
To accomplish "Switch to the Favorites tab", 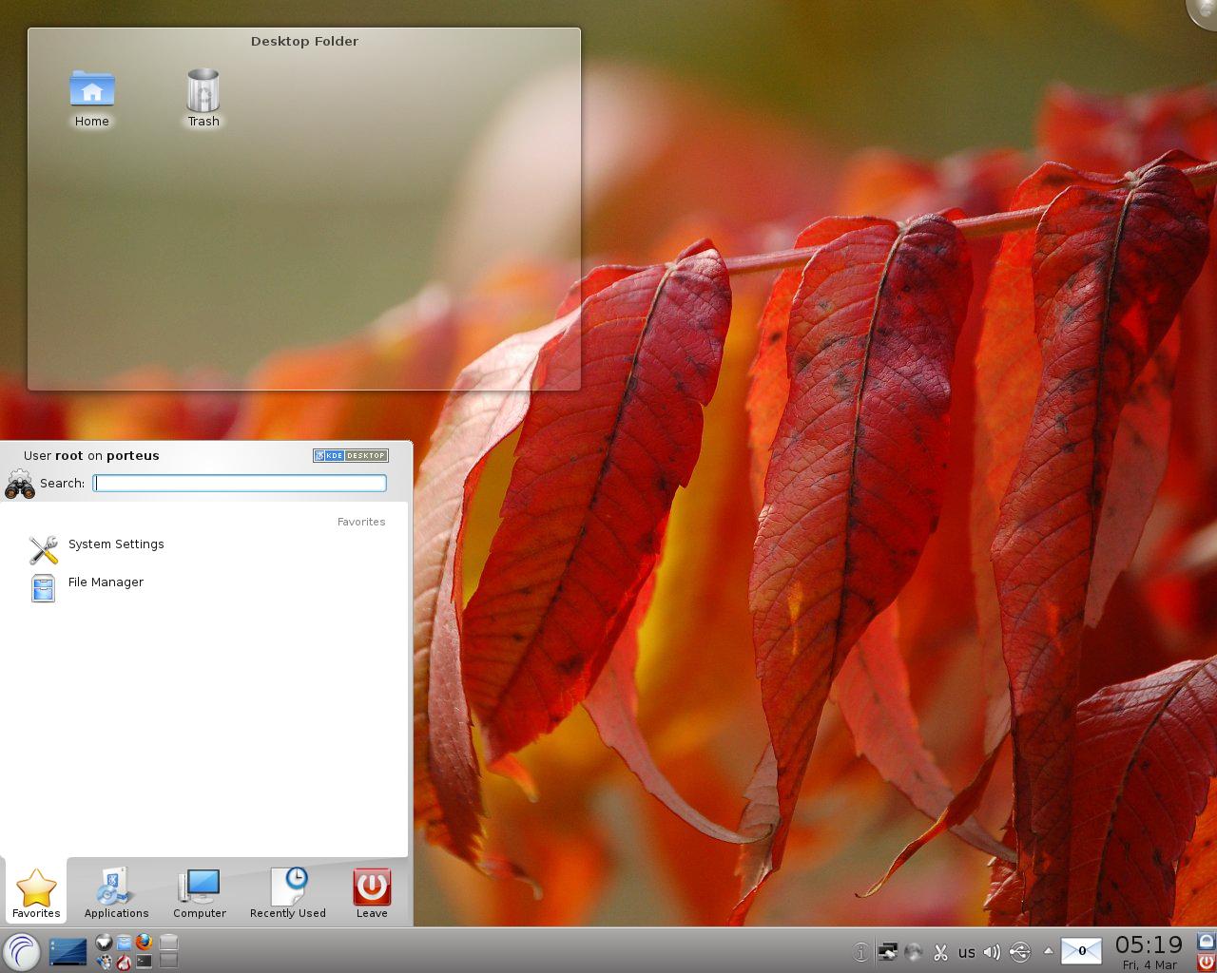I will [36, 893].
